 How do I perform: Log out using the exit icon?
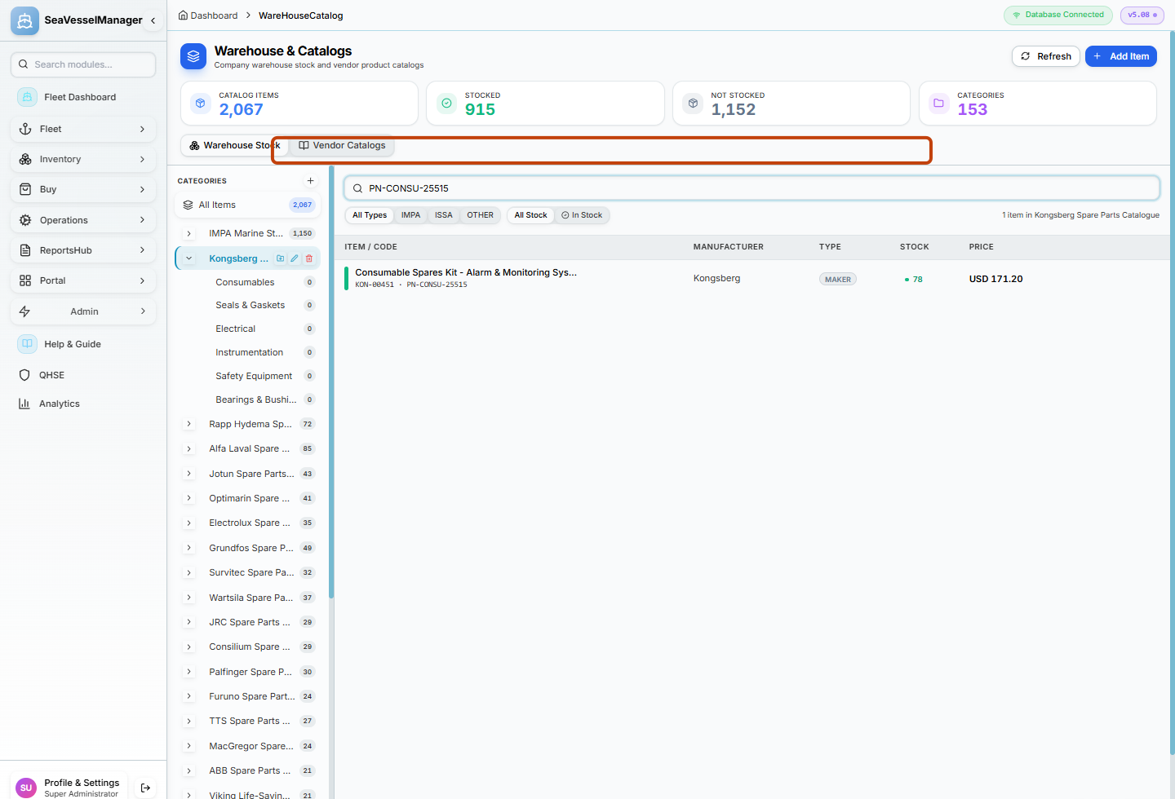[x=145, y=788]
